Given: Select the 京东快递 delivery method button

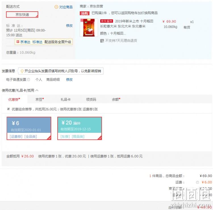Looking at the screenshot, I should pyautogui.click(x=22, y=14).
